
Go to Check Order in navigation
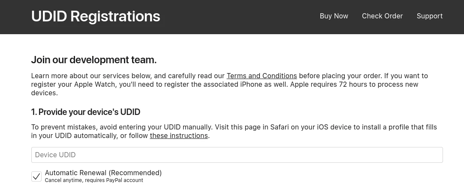382,16
